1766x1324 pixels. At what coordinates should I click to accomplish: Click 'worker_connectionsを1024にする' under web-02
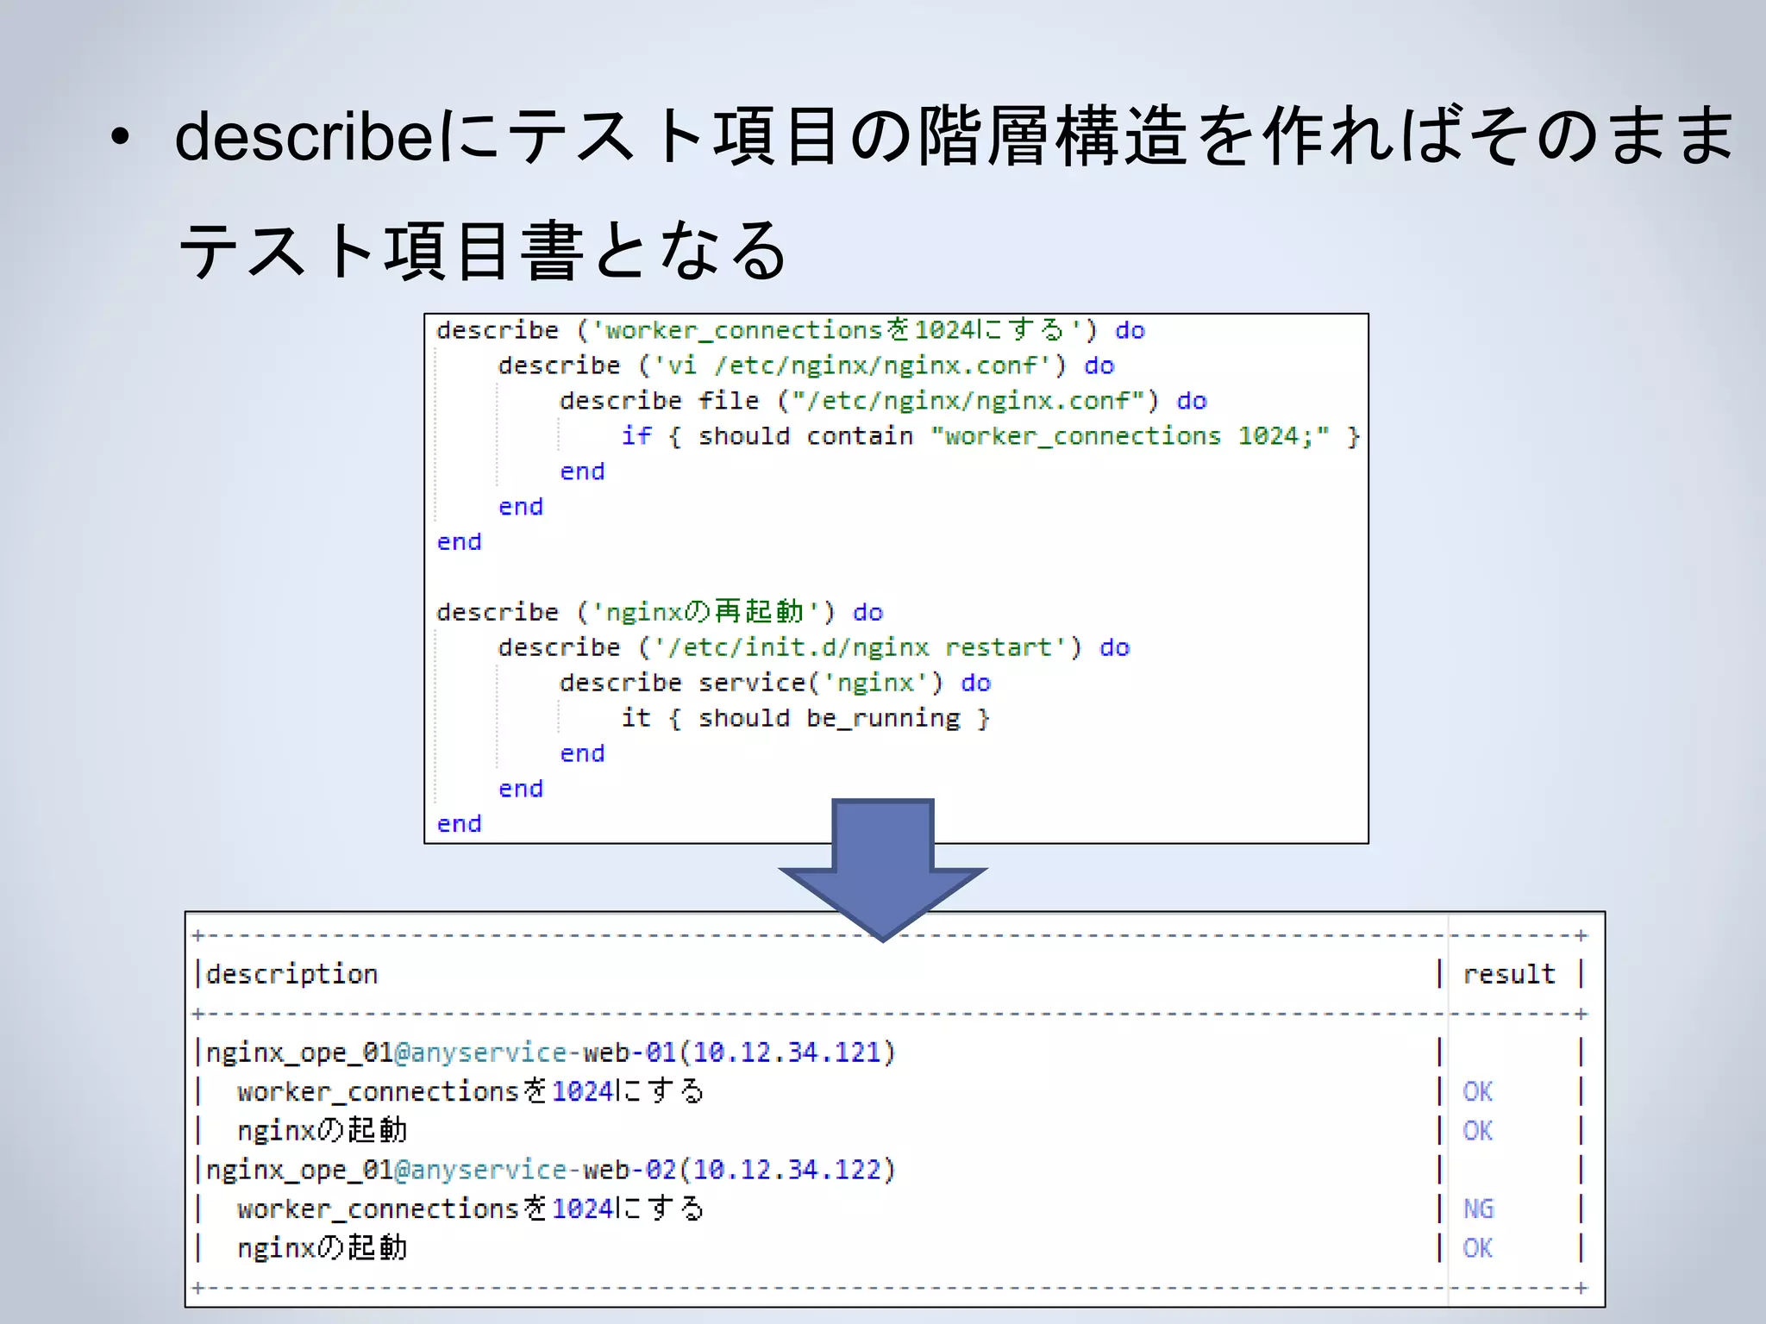471,1208
